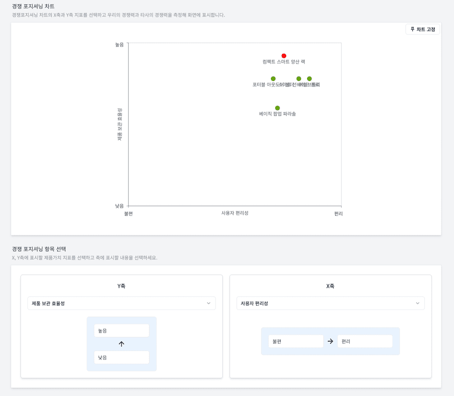The width and height of the screenshot is (454, 396).
Task: Click the 높음 input field in Y축
Action: (122, 331)
